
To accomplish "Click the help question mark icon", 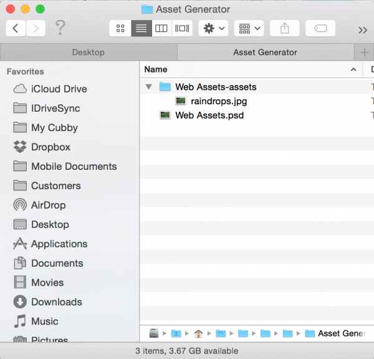I will click(60, 28).
